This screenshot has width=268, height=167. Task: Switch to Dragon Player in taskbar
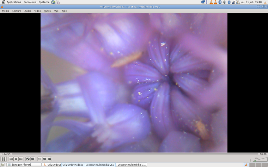coord(24,165)
